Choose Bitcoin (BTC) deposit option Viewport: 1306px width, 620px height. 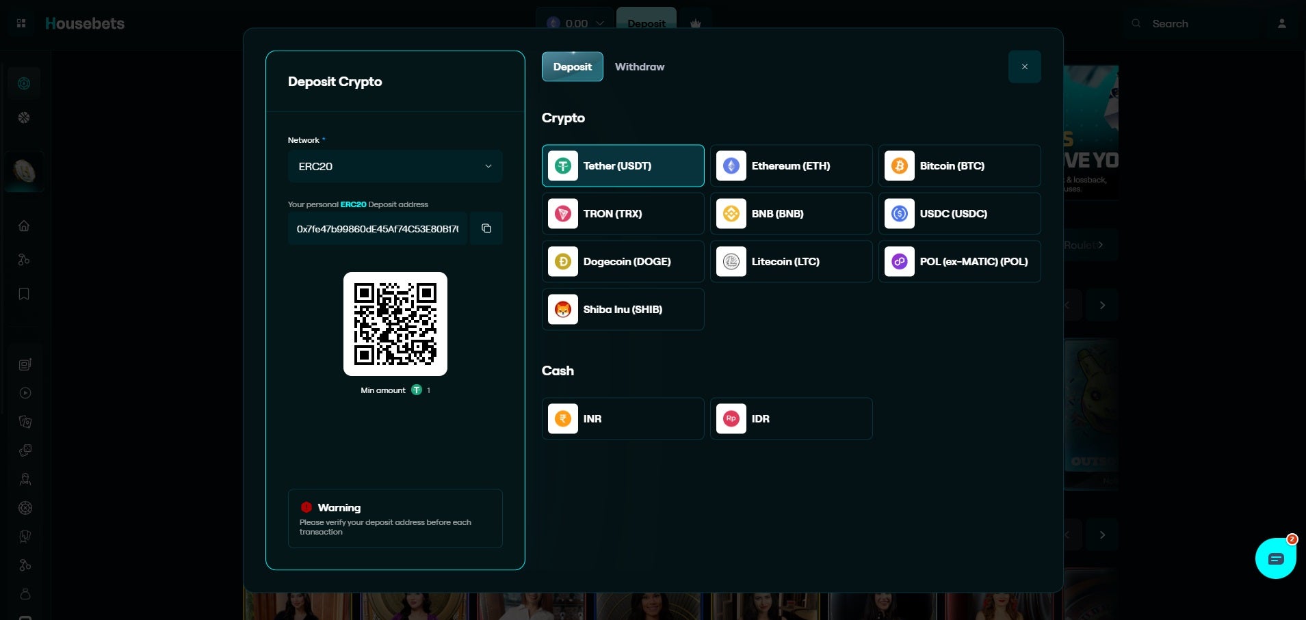tap(959, 165)
